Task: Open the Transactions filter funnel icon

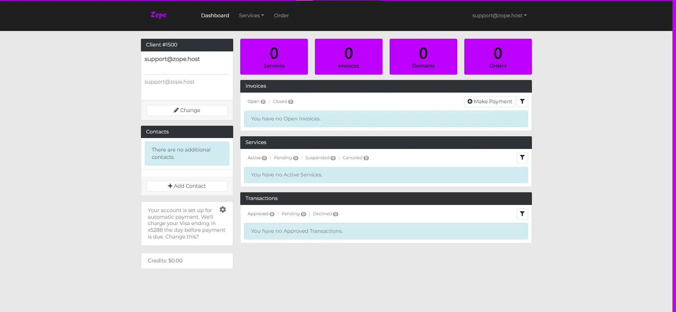Action: click(x=522, y=214)
